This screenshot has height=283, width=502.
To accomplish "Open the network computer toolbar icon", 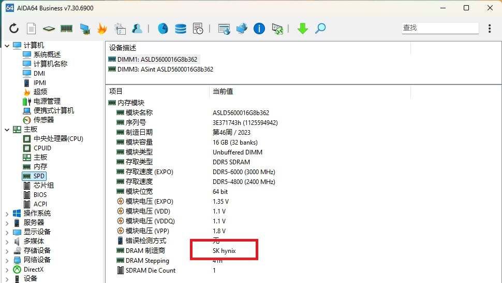I will pyautogui.click(x=84, y=29).
